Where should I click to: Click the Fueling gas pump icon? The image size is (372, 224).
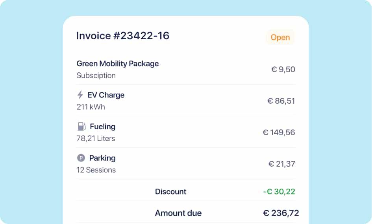[x=81, y=127]
